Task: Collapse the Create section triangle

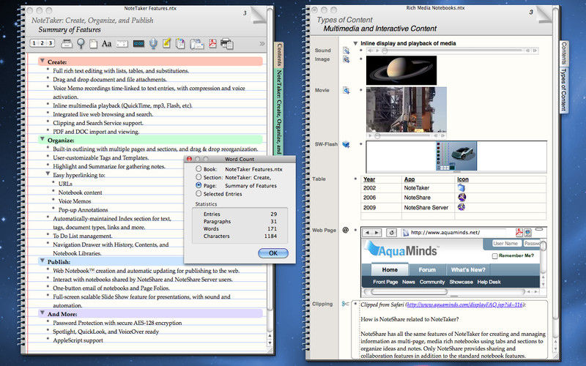Action: point(42,61)
